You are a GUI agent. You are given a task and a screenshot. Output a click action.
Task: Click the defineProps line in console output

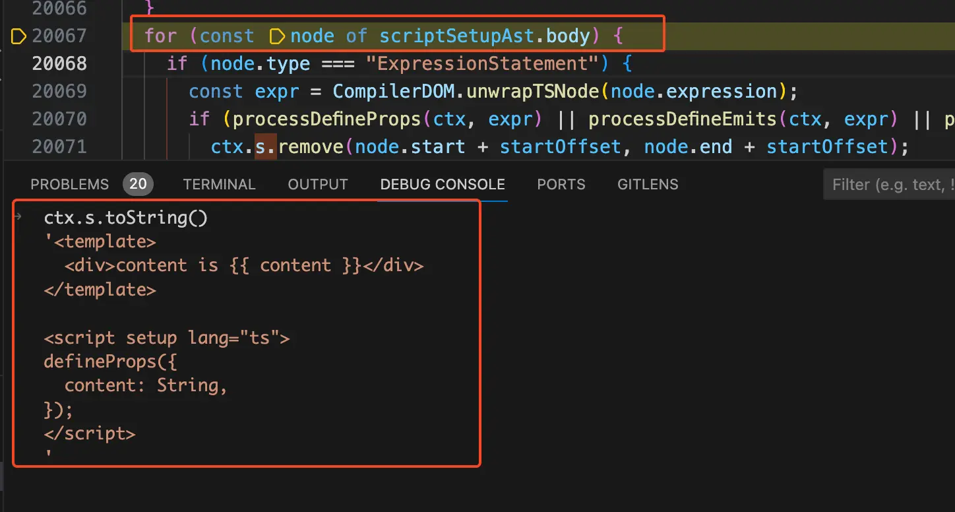pos(110,362)
